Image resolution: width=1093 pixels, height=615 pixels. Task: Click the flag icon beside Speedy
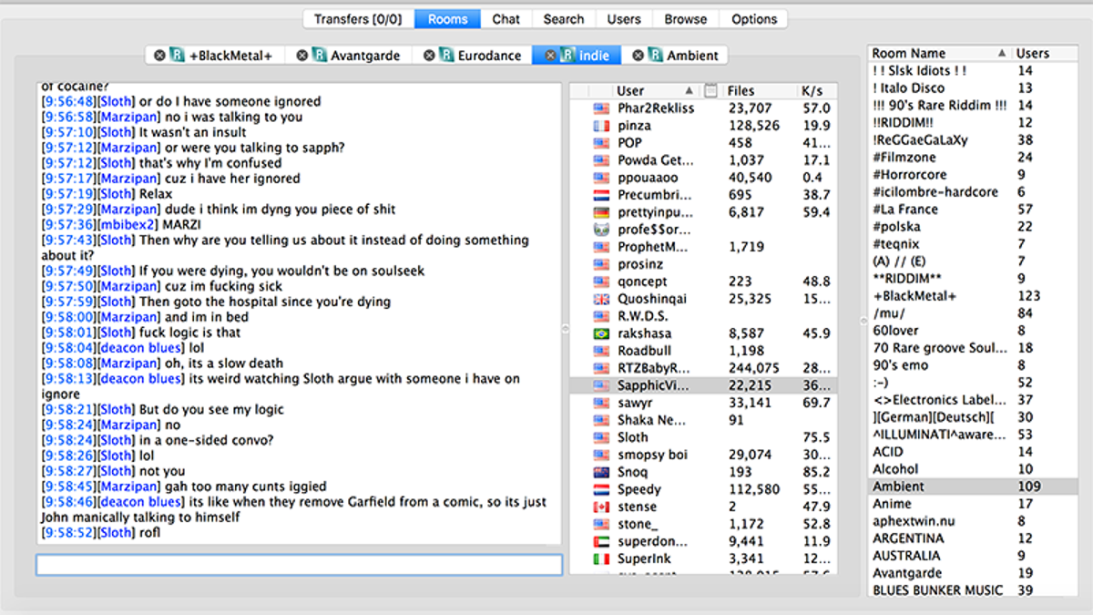point(601,489)
